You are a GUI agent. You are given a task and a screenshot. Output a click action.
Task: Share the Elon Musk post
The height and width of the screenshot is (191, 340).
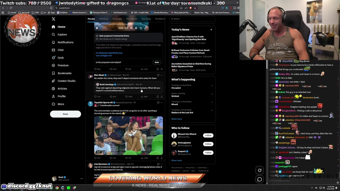[x=161, y=97]
